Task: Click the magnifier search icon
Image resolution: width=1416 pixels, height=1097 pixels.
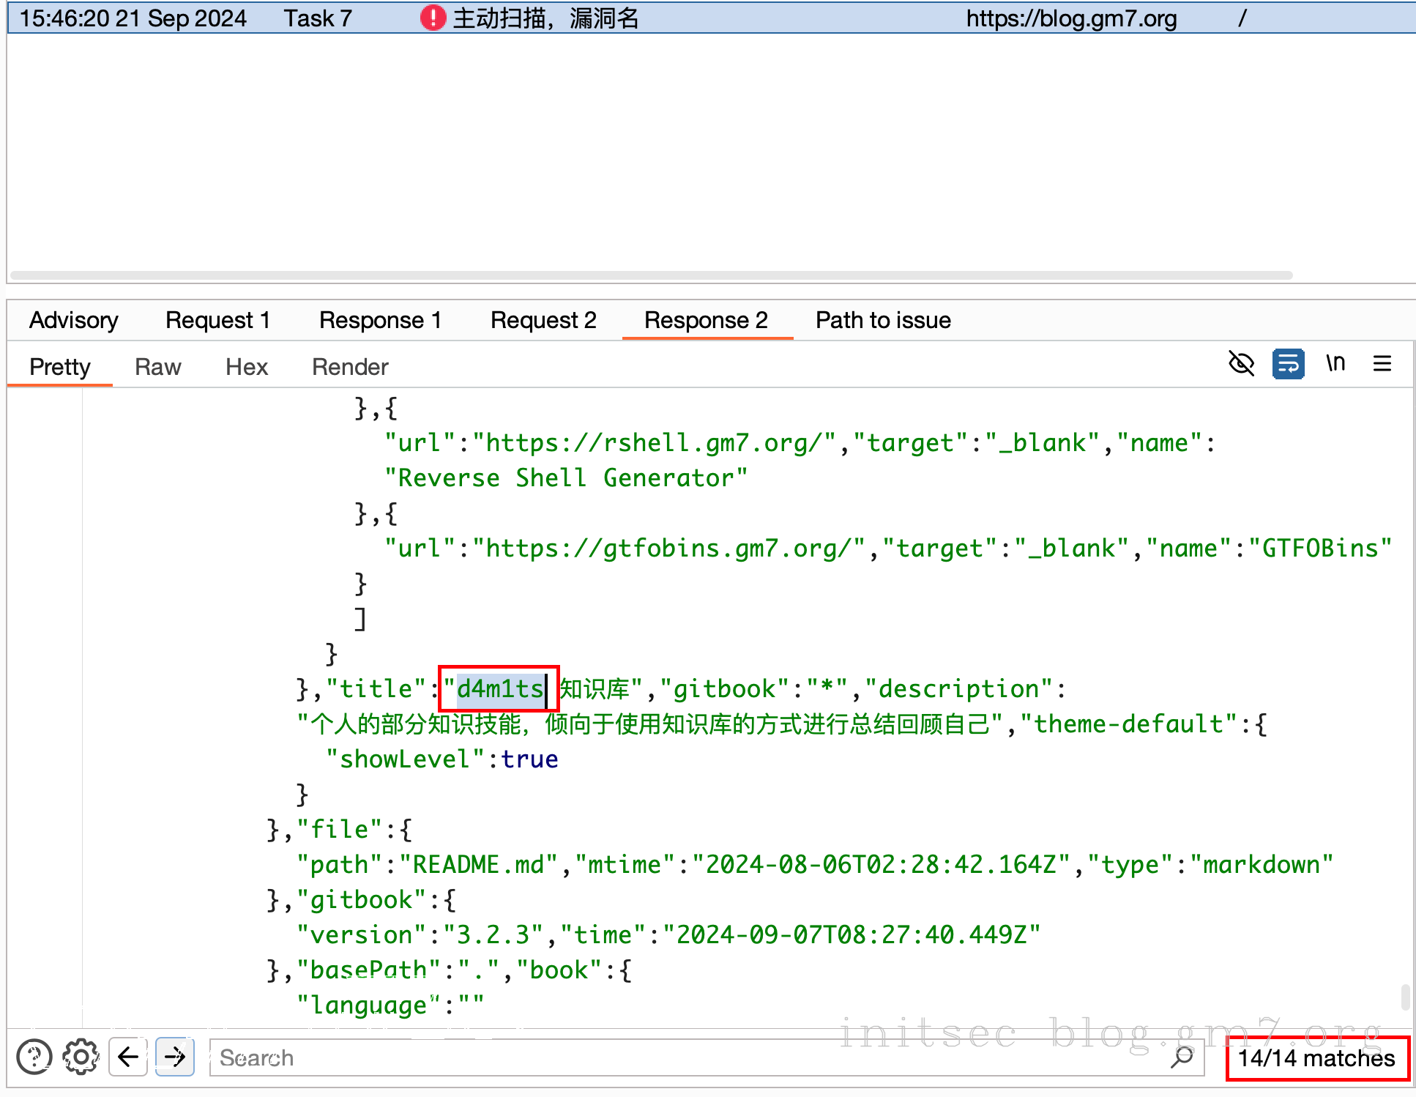Action: [x=1182, y=1057]
